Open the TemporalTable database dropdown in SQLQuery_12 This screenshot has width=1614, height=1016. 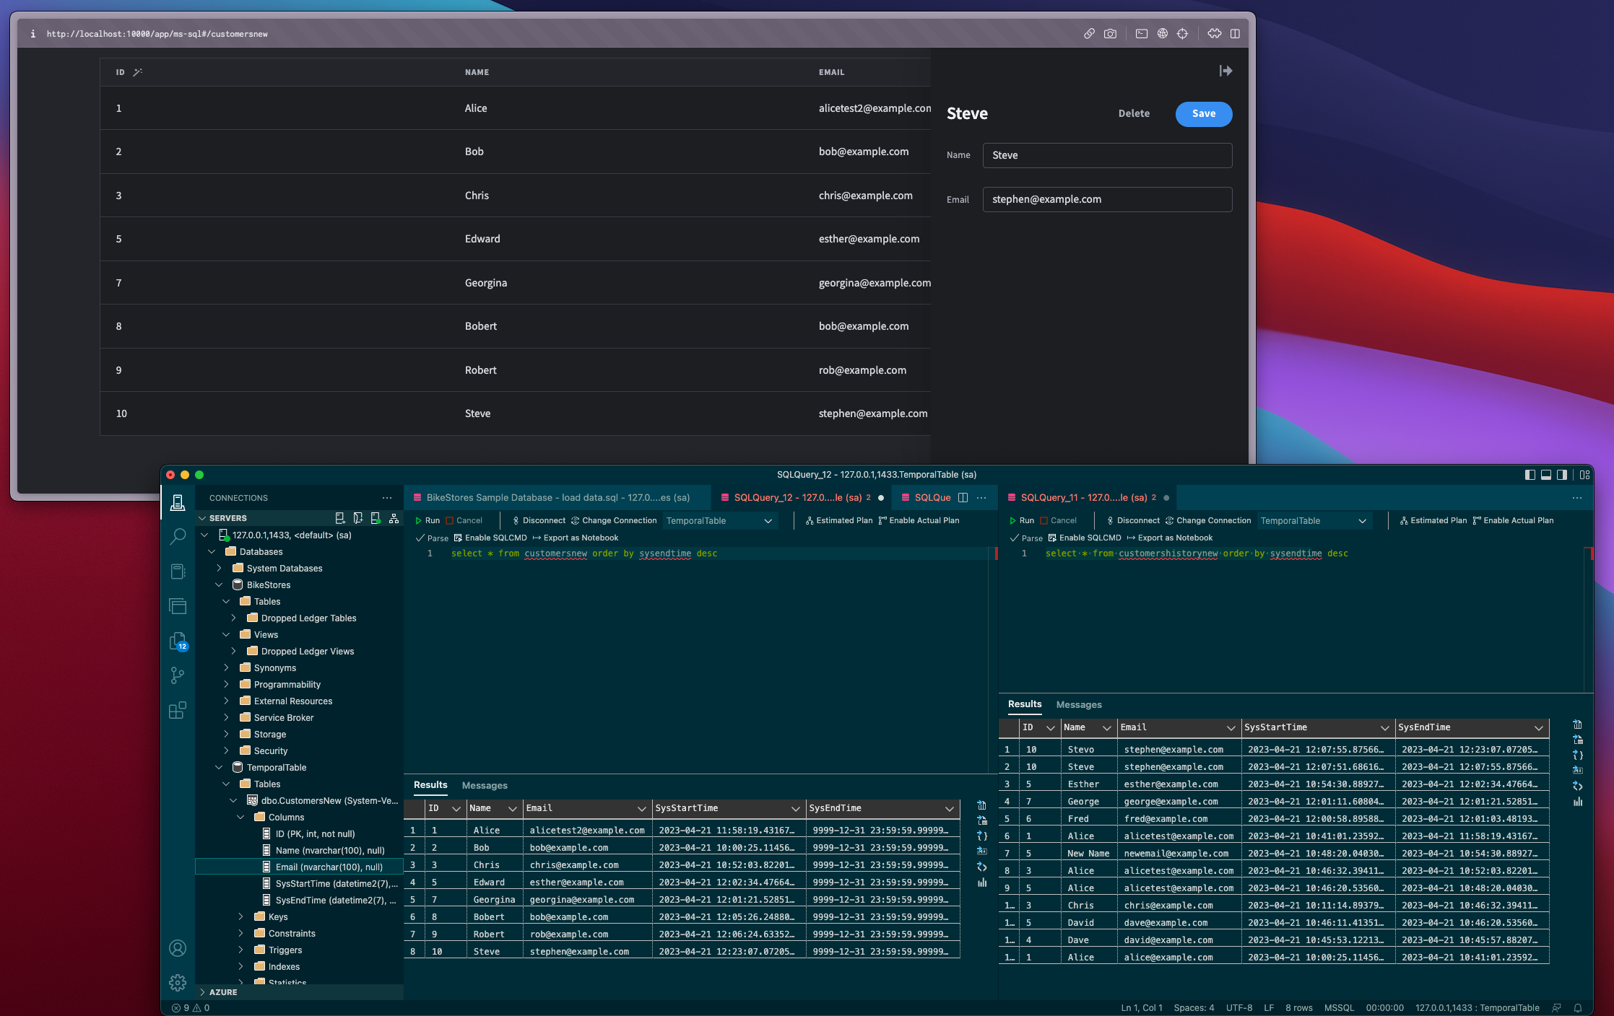[720, 520]
